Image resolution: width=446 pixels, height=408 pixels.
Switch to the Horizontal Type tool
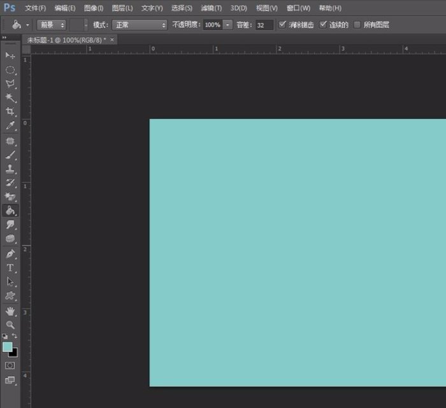(x=10, y=267)
